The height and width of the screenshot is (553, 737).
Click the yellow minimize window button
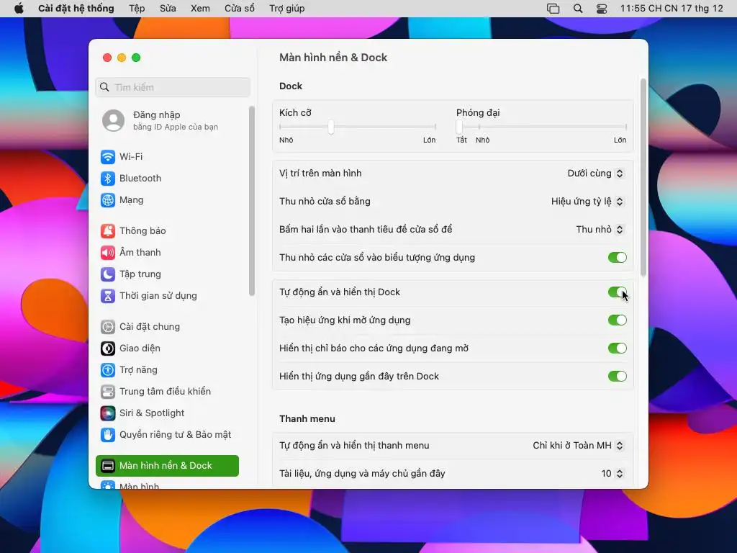(122, 58)
